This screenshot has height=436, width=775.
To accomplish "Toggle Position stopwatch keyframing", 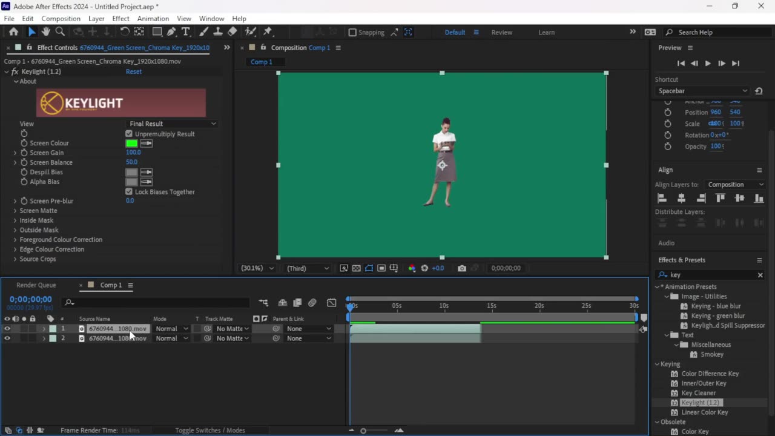I will [x=668, y=112].
